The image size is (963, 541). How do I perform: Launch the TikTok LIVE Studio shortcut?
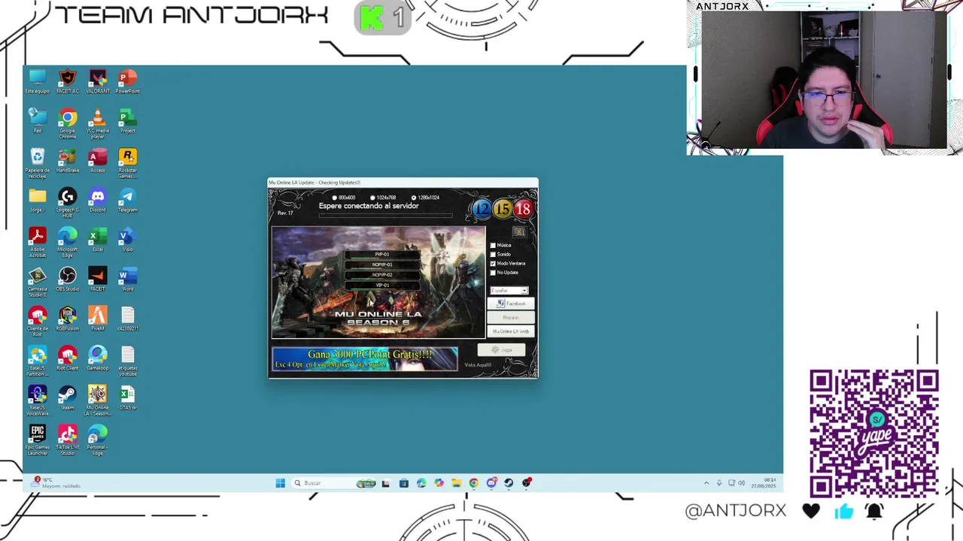click(68, 441)
